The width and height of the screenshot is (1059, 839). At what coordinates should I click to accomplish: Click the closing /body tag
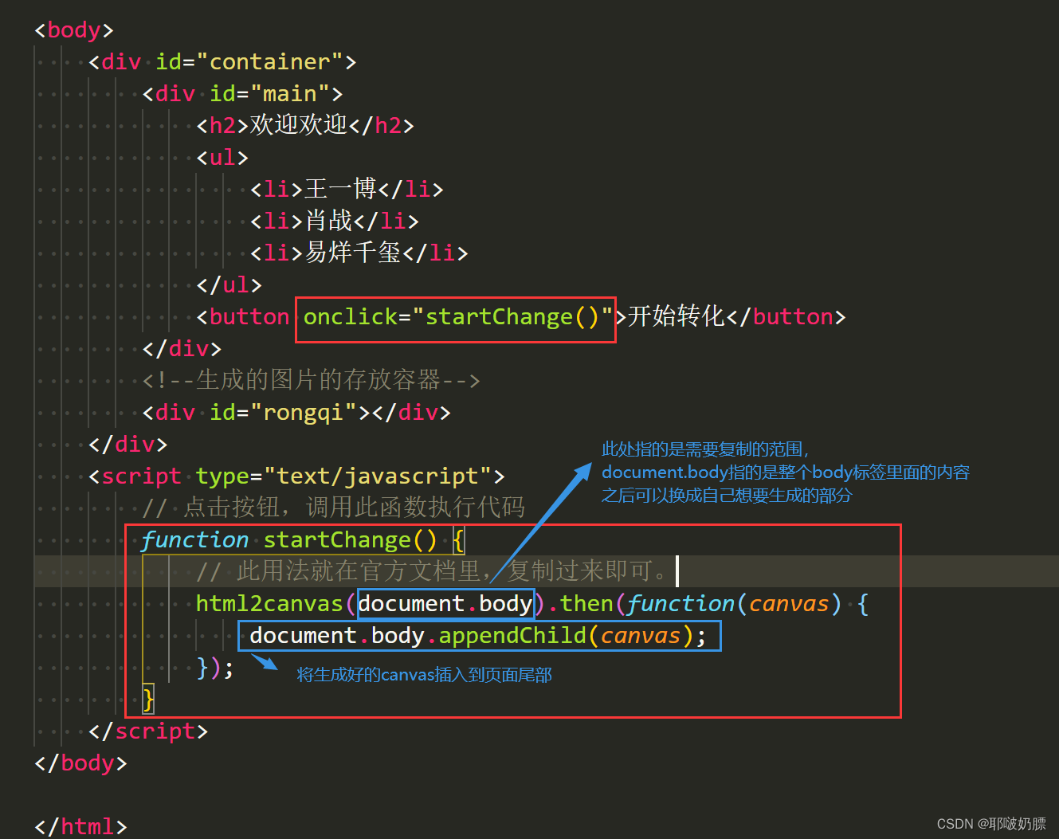80,763
